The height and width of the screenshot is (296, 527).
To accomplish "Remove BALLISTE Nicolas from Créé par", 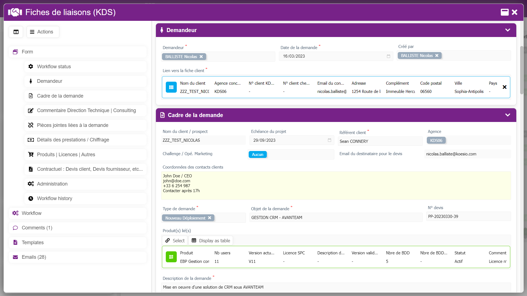I will pyautogui.click(x=437, y=56).
